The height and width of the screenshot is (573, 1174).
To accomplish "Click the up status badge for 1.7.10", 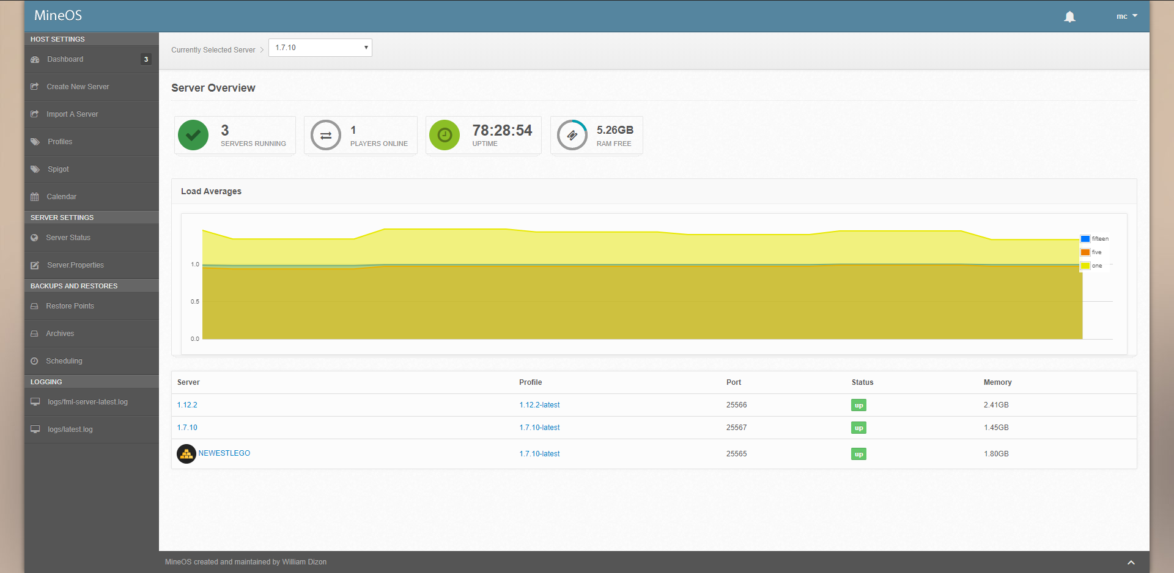I will [858, 428].
